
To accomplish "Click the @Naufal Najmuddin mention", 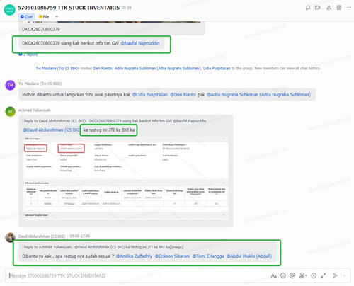I will point(140,43).
